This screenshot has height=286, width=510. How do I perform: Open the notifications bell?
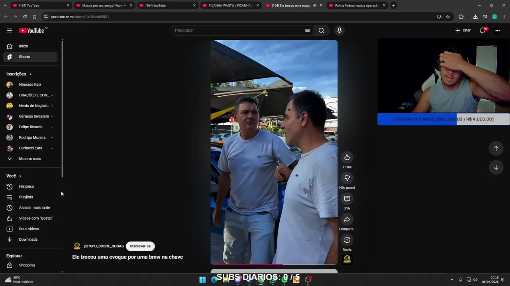[x=483, y=31]
